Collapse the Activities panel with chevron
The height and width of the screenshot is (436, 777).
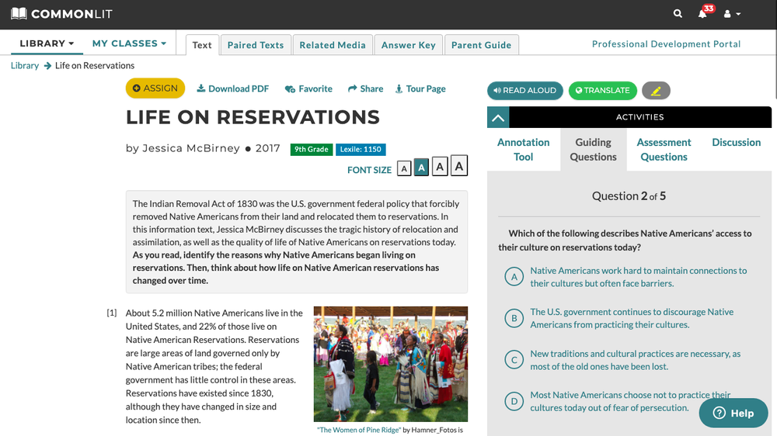pos(498,117)
